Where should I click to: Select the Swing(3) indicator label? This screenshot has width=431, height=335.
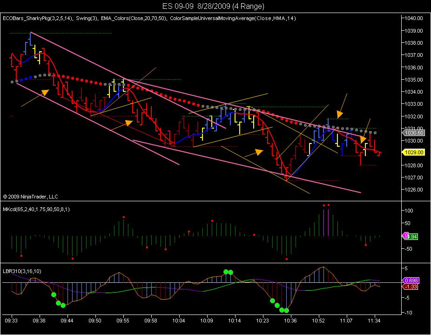pyautogui.click(x=87, y=19)
